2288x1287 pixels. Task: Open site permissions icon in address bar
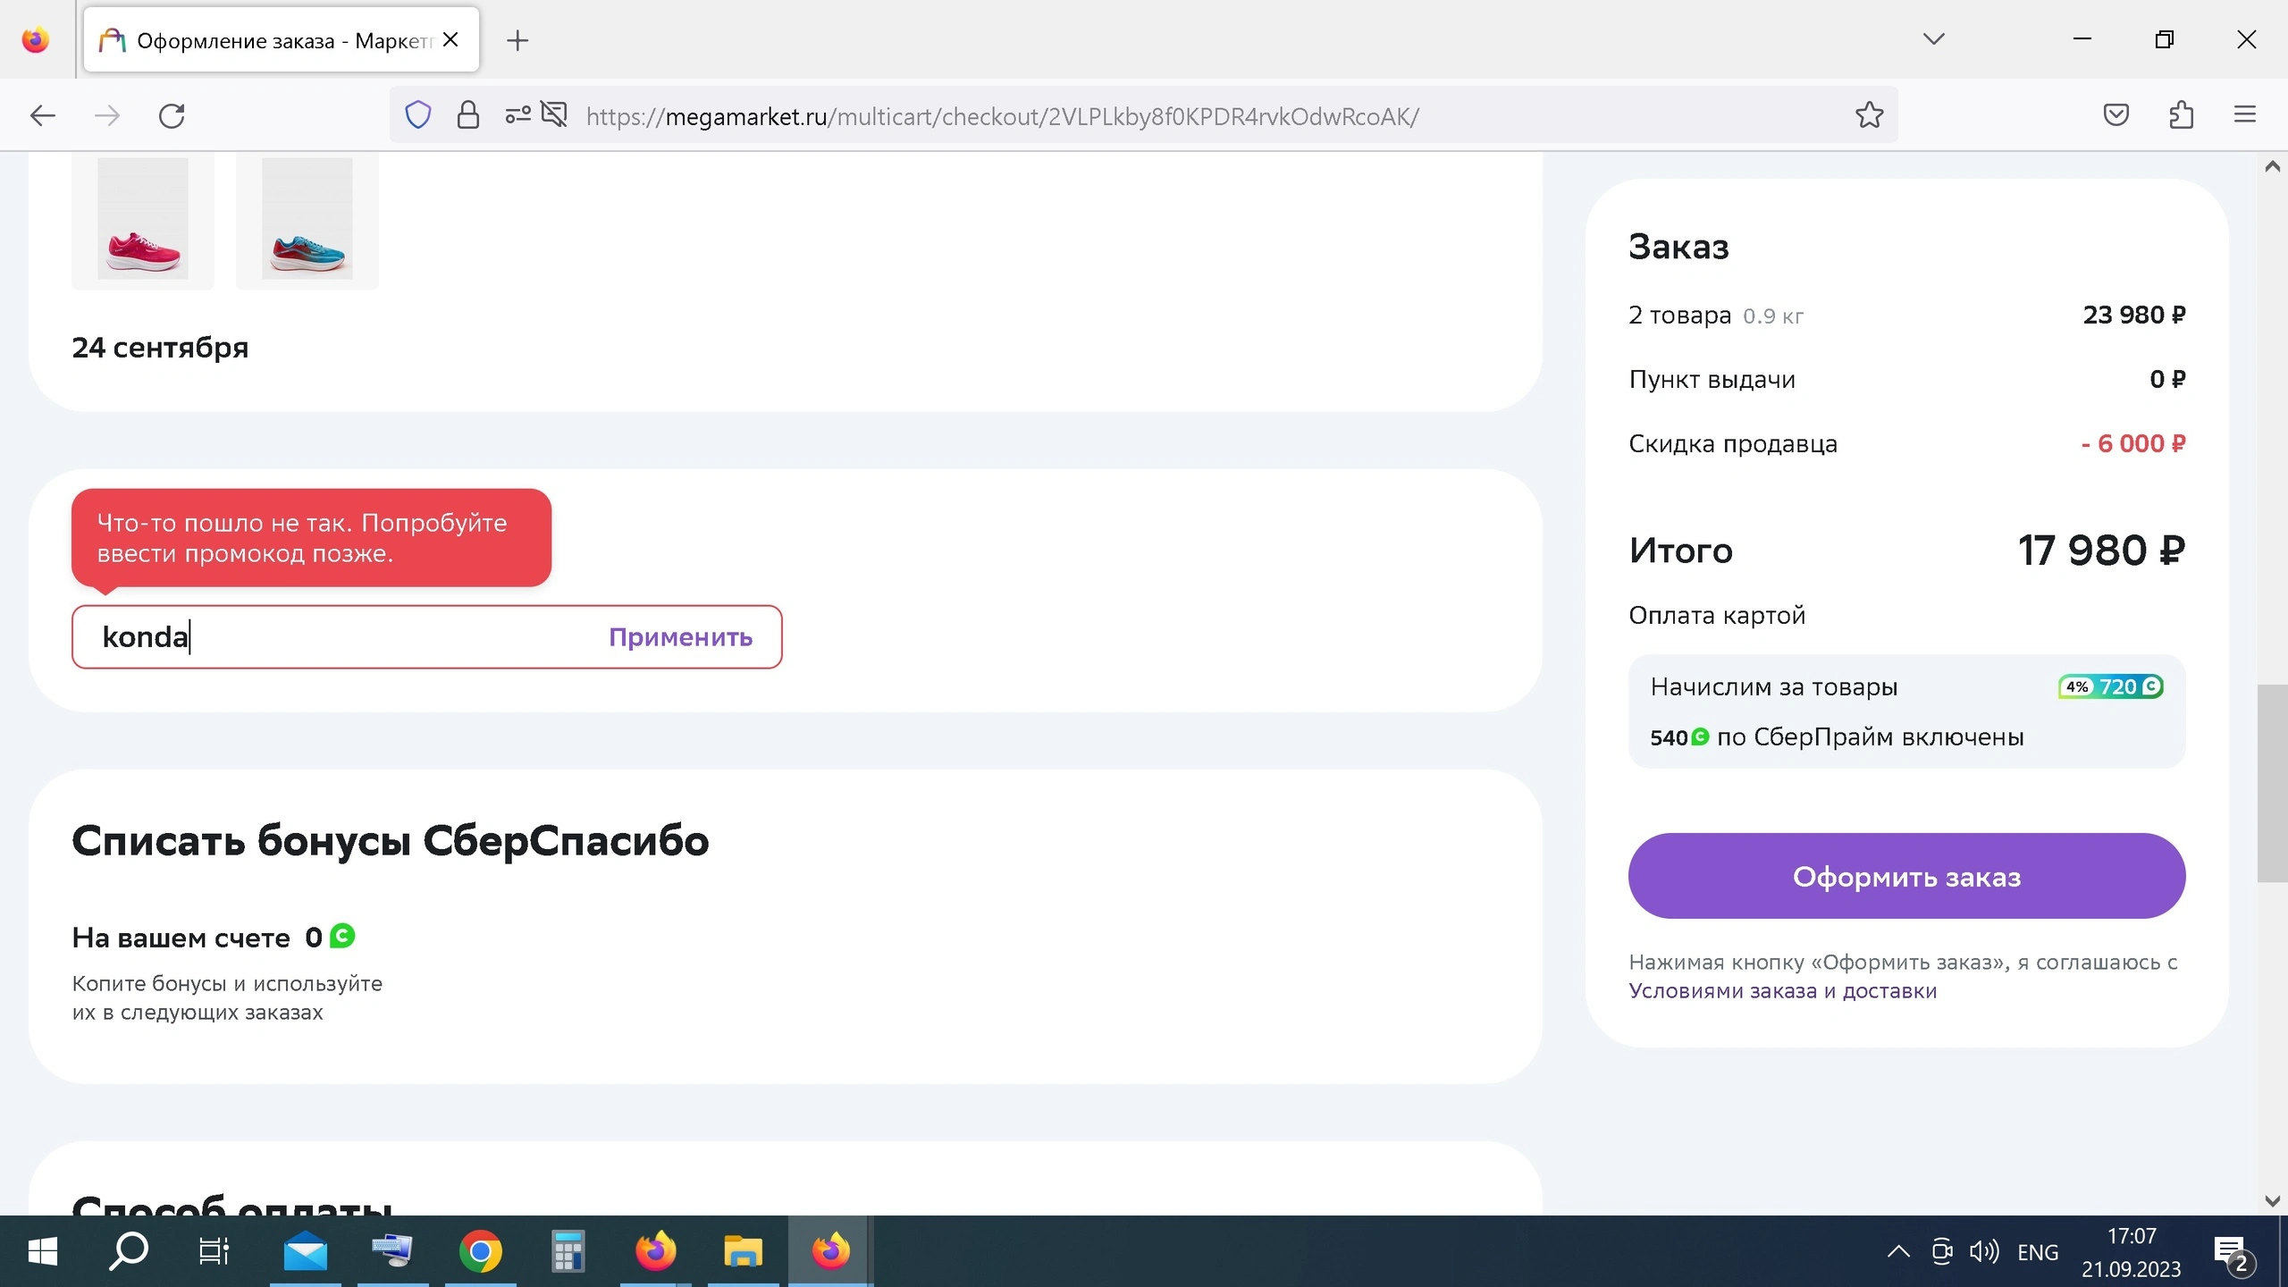click(518, 115)
